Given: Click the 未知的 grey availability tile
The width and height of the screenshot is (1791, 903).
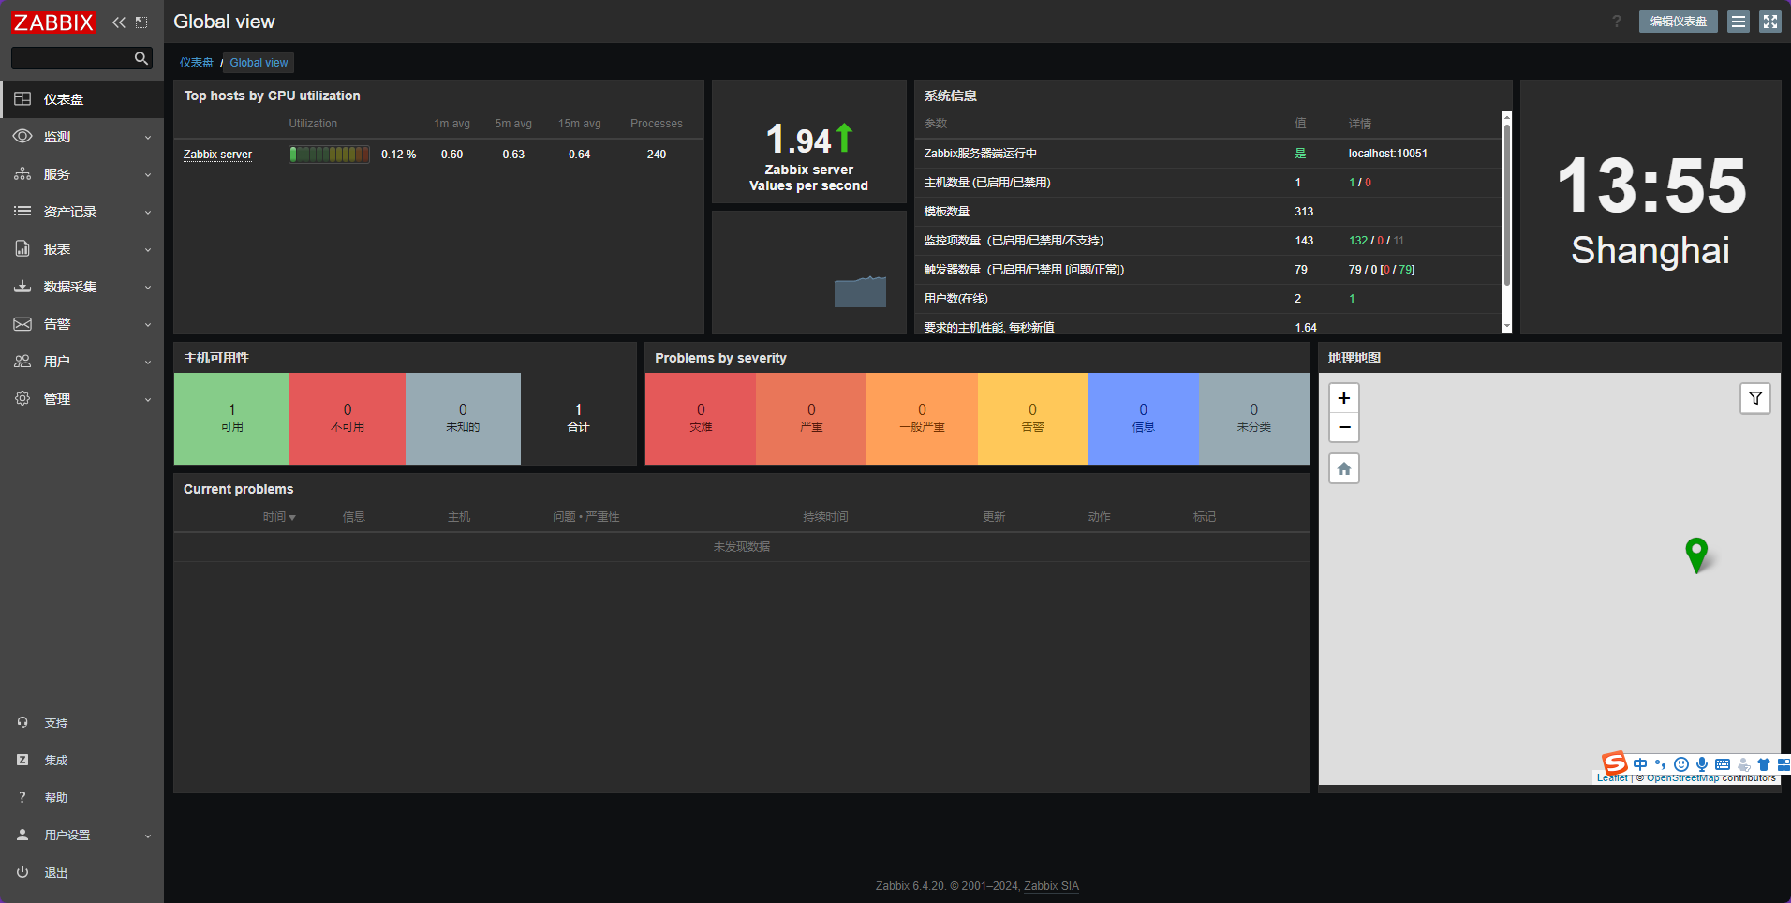Looking at the screenshot, I should click(463, 419).
